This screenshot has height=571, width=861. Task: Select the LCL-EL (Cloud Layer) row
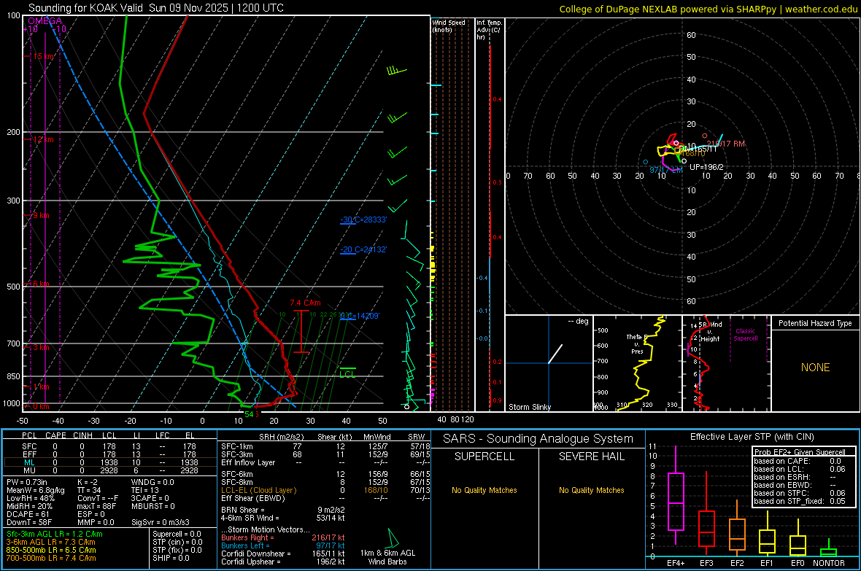[x=325, y=490]
